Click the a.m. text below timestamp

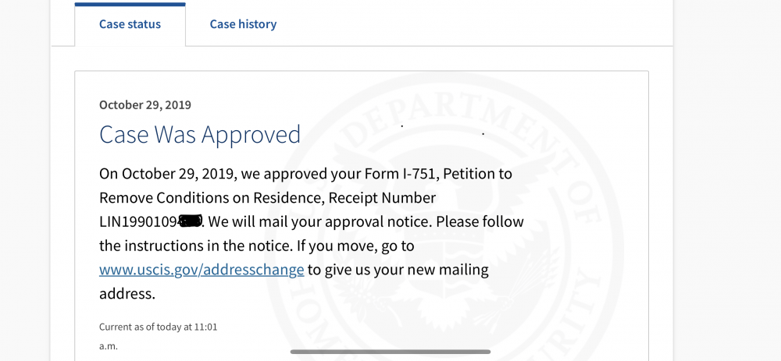[108, 346]
